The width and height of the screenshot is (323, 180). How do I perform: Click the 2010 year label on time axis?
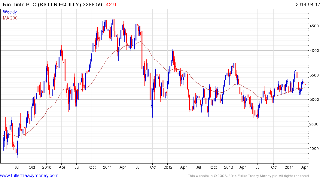(x=47, y=167)
